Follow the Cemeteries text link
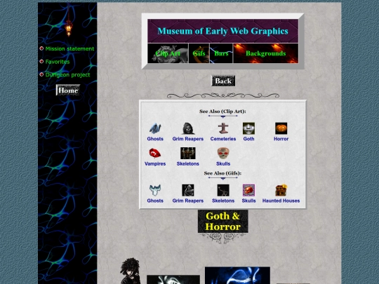This screenshot has width=379, height=284. coord(223,139)
